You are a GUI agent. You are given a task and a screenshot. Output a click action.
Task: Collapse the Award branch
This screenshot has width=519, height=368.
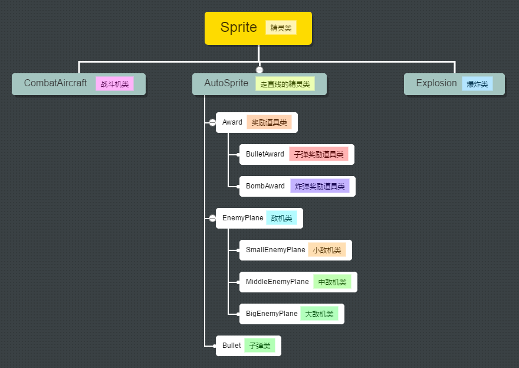click(x=212, y=123)
